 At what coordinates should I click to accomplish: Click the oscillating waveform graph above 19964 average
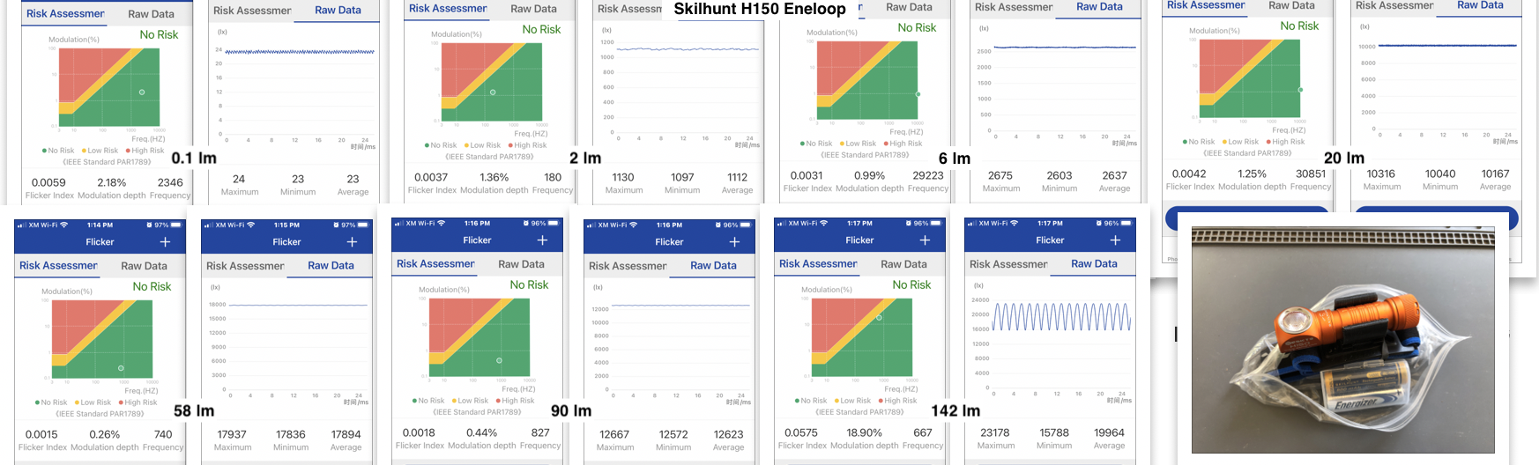[1062, 317]
